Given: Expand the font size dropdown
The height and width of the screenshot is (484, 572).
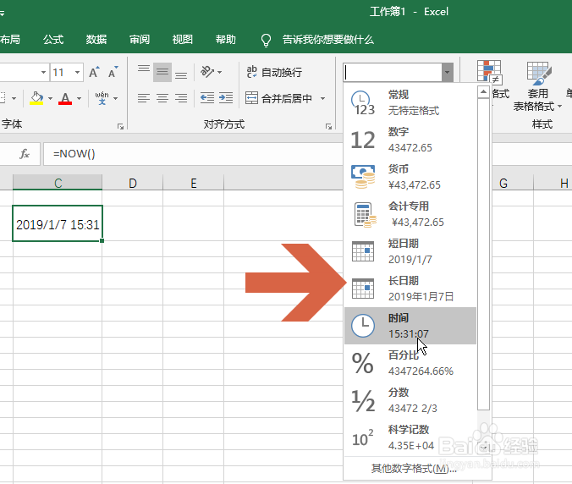Looking at the screenshot, I should (x=77, y=72).
